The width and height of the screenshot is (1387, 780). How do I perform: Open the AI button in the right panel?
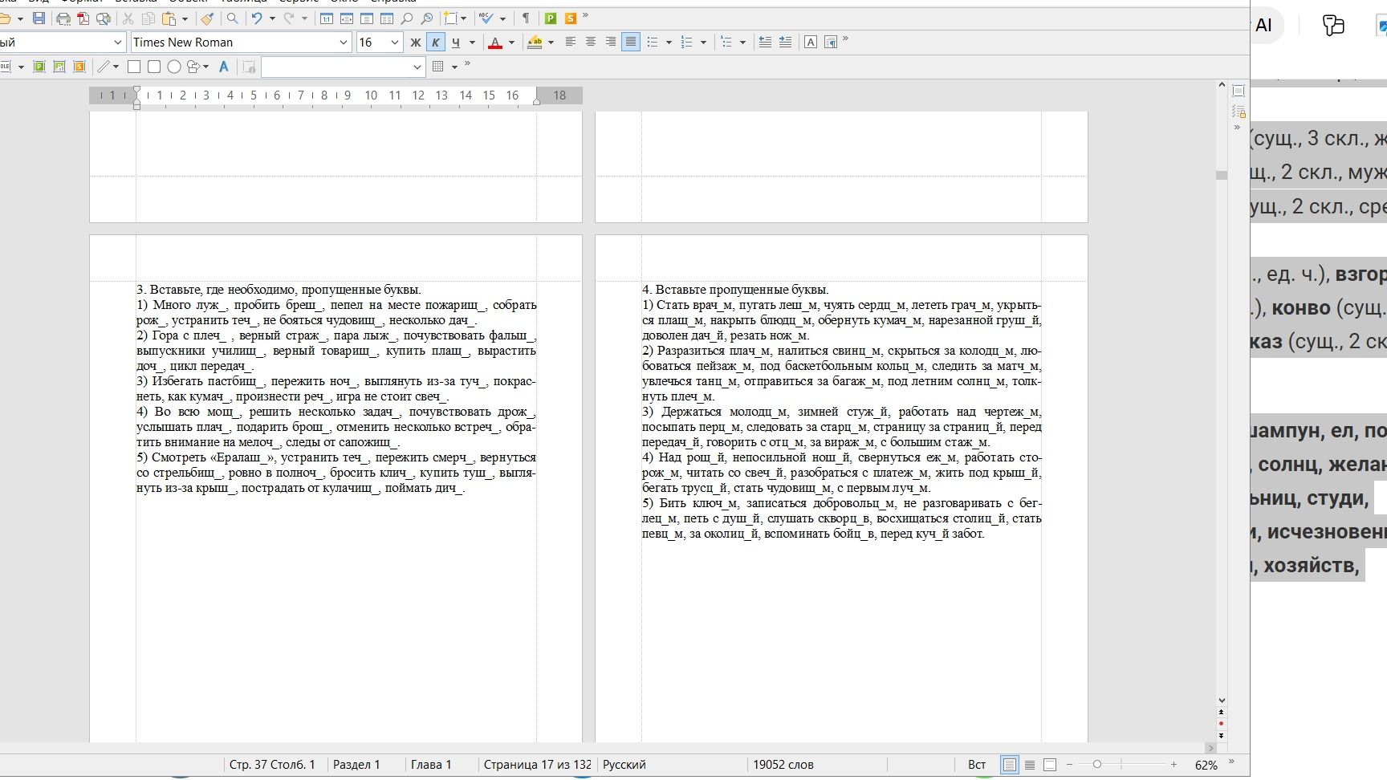point(1264,26)
